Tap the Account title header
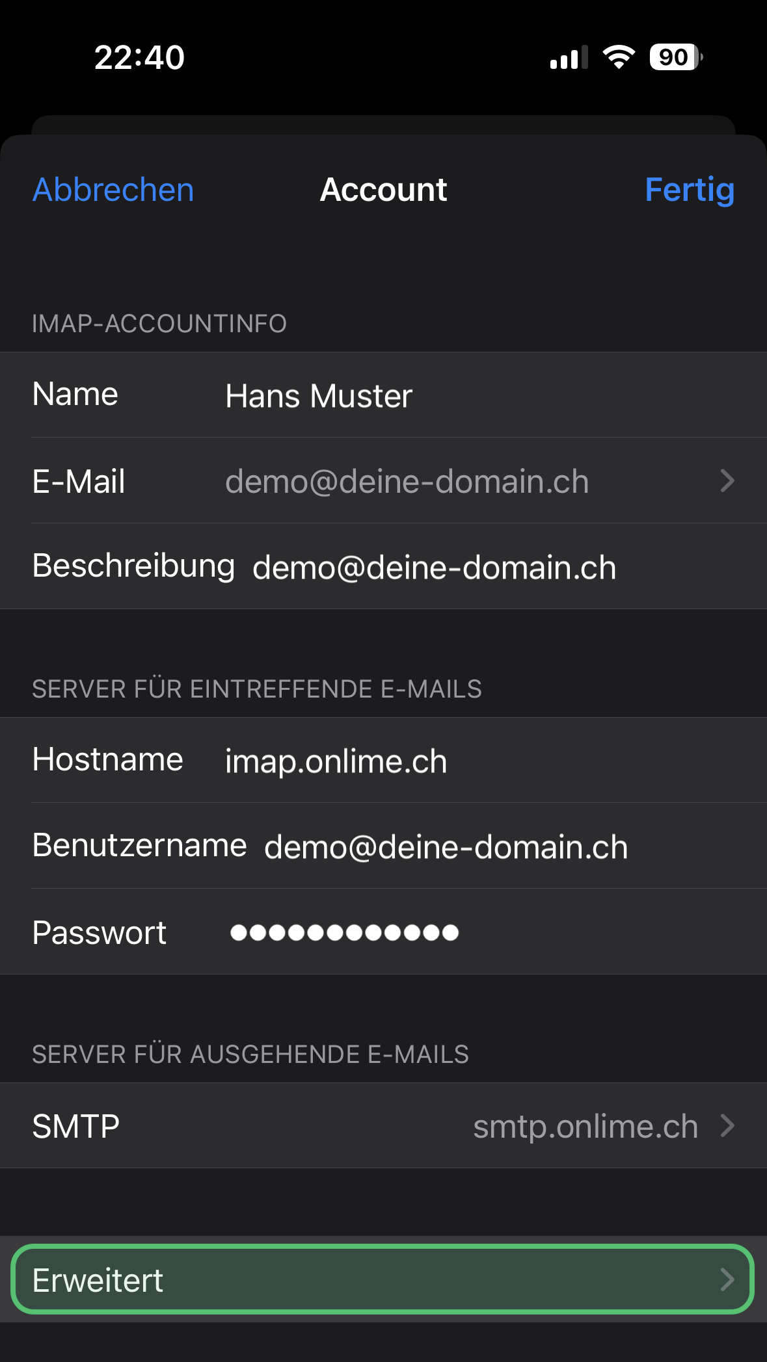 click(383, 190)
